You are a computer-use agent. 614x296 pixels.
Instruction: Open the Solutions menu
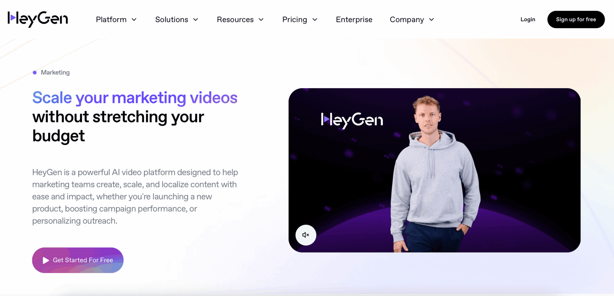click(177, 19)
